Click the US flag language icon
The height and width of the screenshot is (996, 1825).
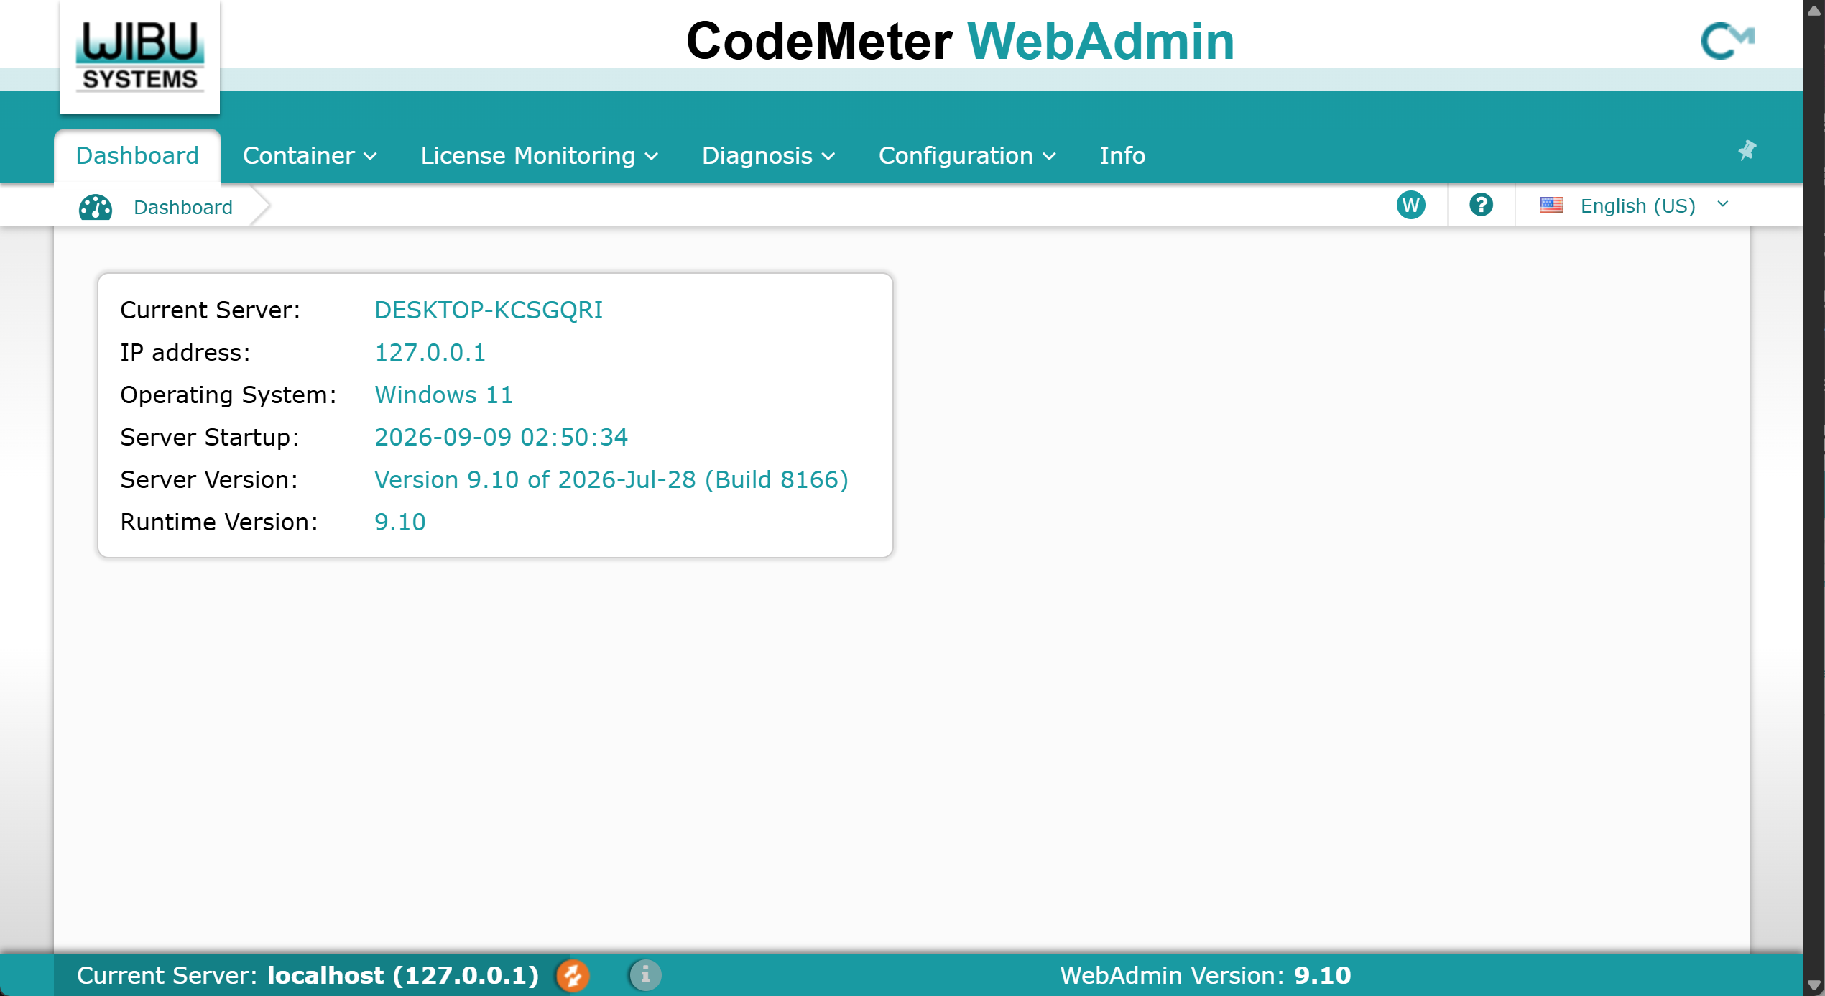(x=1551, y=206)
